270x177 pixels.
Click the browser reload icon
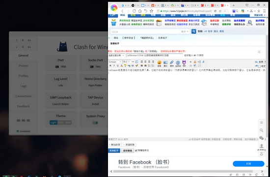click(x=134, y=11)
